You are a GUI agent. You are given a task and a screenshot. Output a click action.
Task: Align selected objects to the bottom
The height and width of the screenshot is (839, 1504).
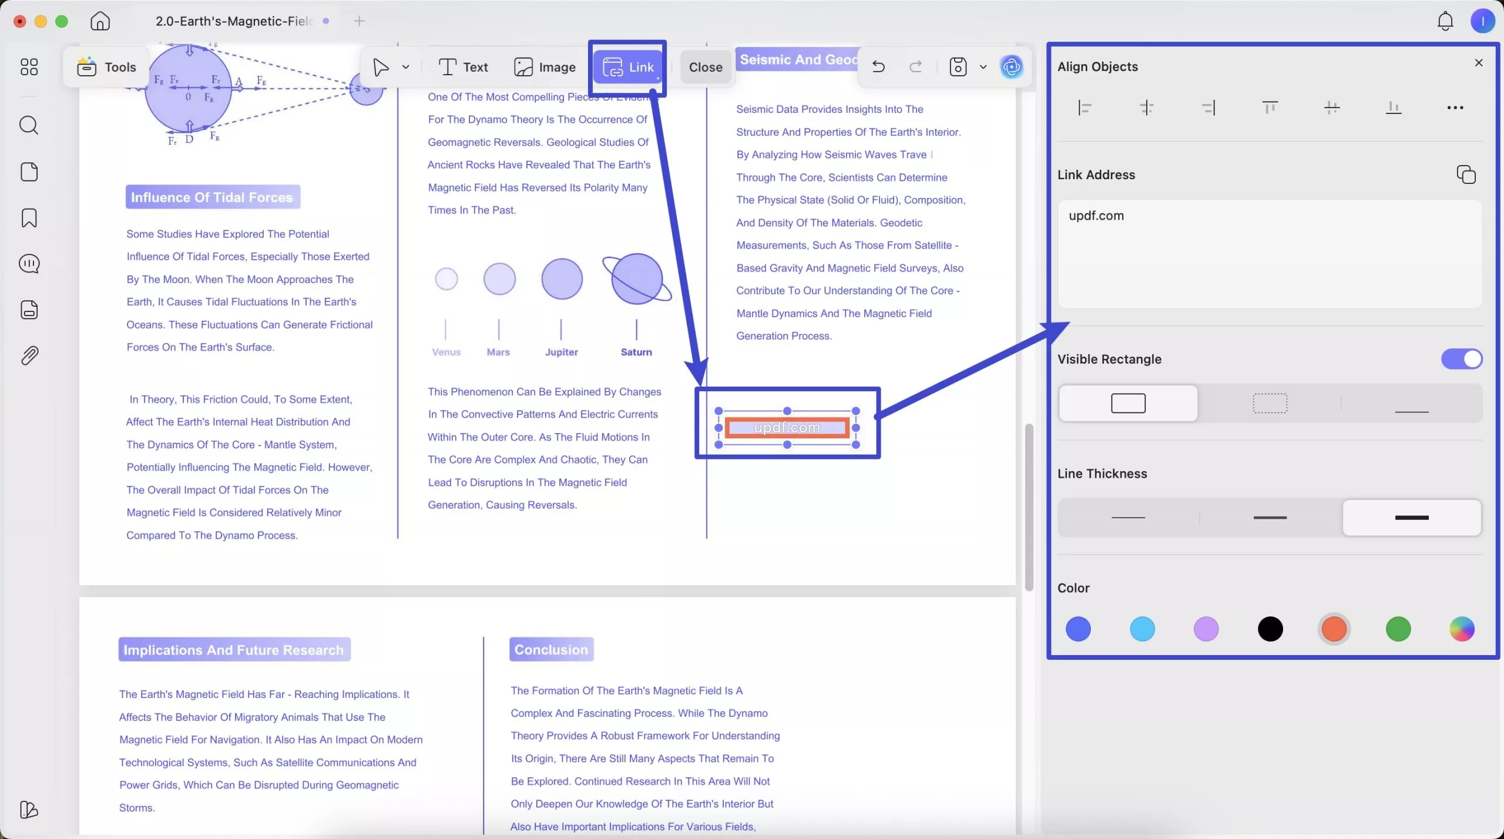click(1393, 107)
